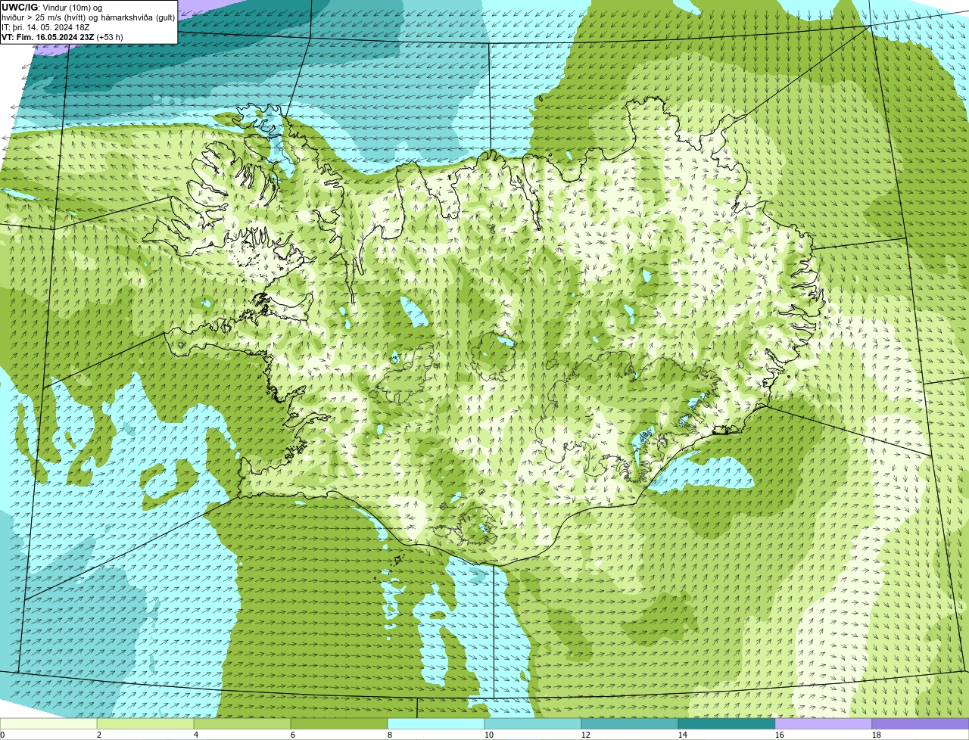Screen dimensions: 969x740
Task: Click the 8–10 m/s light cyan legend swatch
Action: [x=436, y=724]
